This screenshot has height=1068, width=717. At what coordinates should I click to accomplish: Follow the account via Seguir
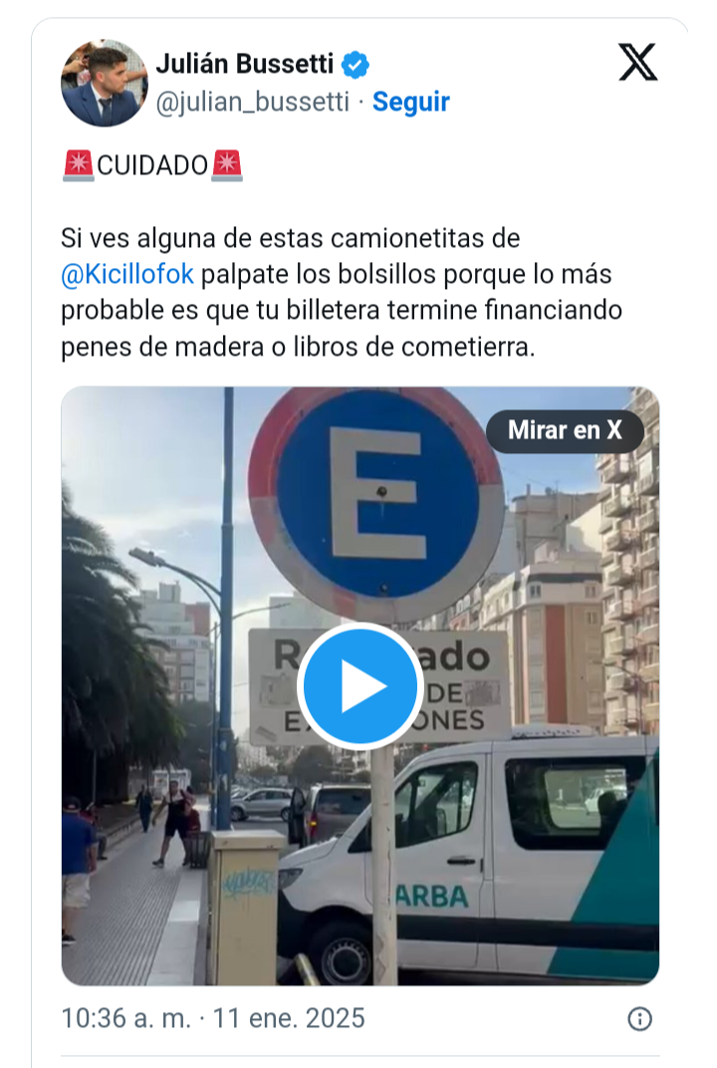click(x=410, y=103)
